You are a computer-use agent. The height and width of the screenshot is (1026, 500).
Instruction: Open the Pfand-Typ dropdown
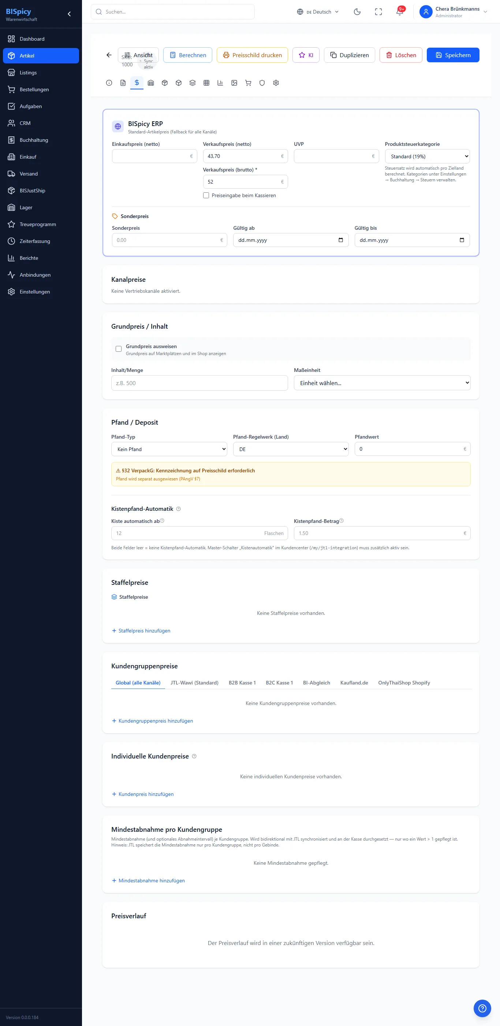tap(169, 449)
